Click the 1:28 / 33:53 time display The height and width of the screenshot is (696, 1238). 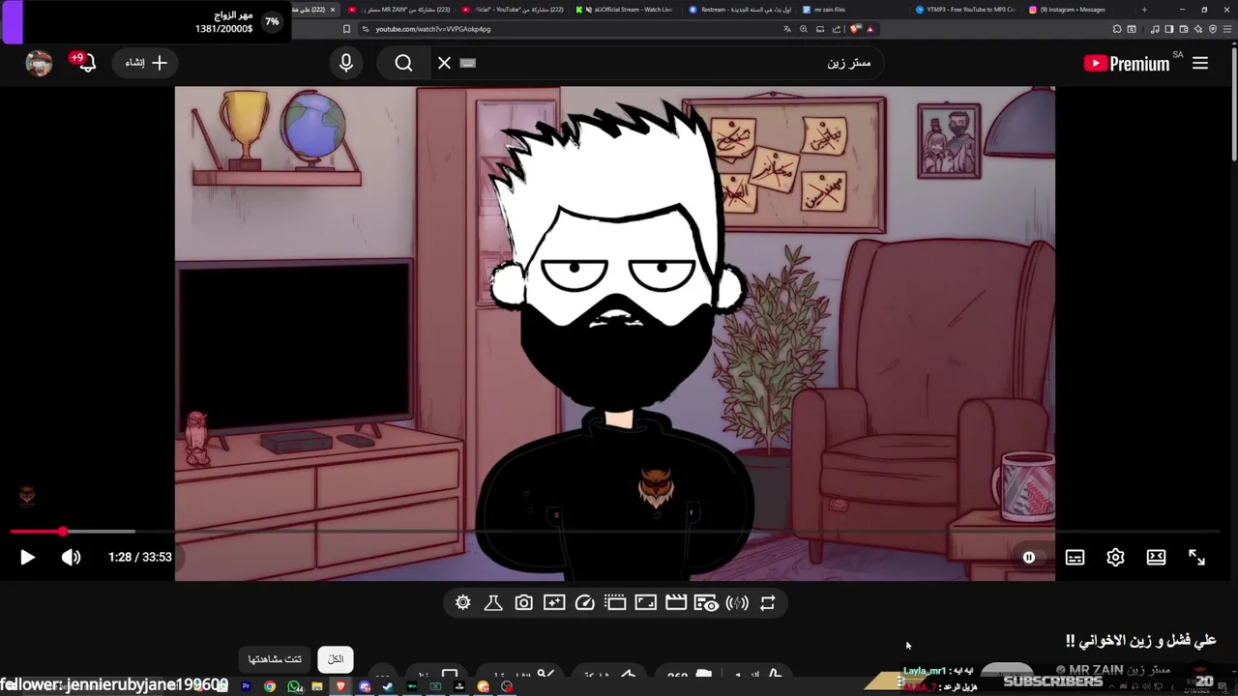point(140,557)
